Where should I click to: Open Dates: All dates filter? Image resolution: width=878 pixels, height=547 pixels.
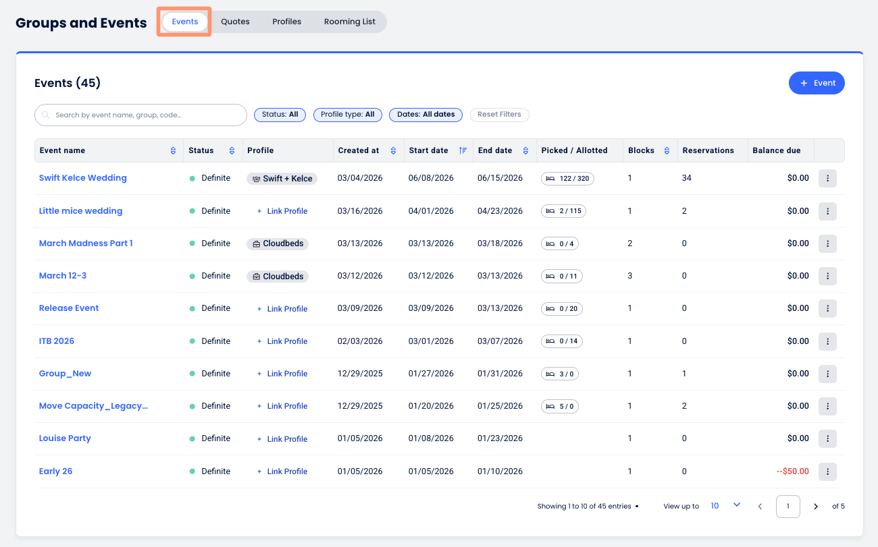click(x=425, y=115)
